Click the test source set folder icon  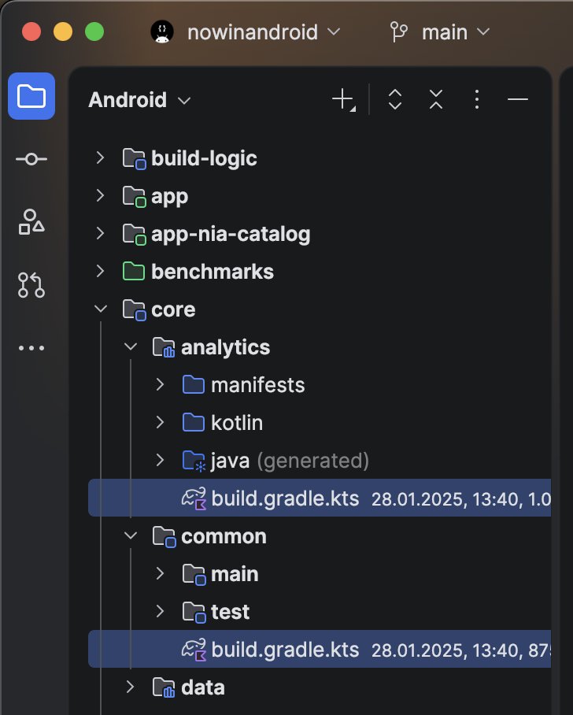(194, 613)
